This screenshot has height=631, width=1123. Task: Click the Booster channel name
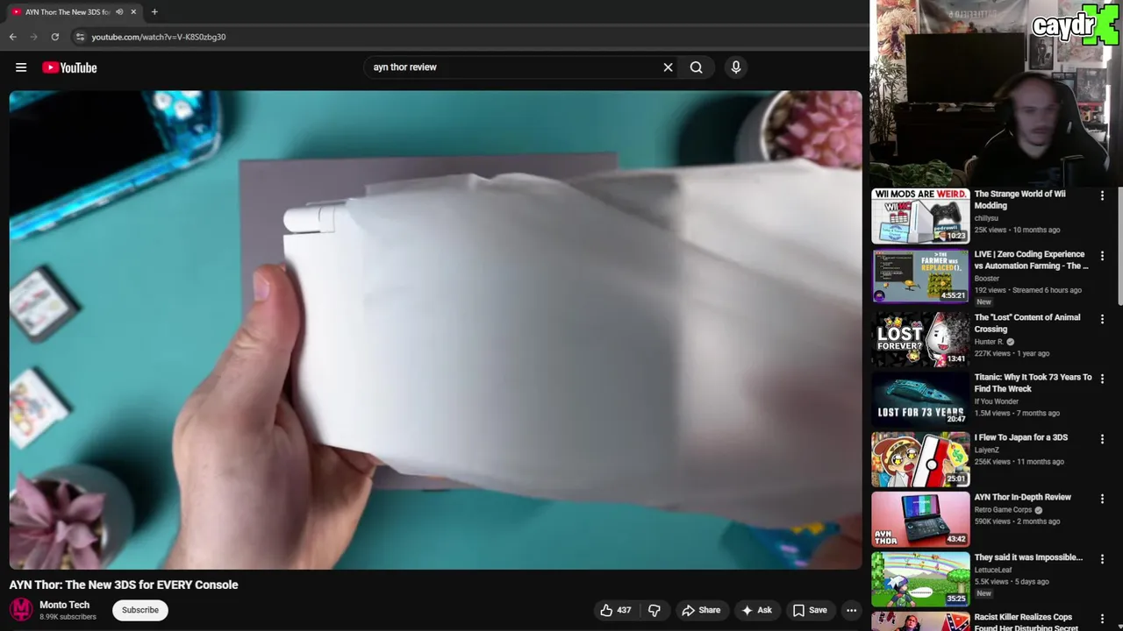tap(987, 279)
